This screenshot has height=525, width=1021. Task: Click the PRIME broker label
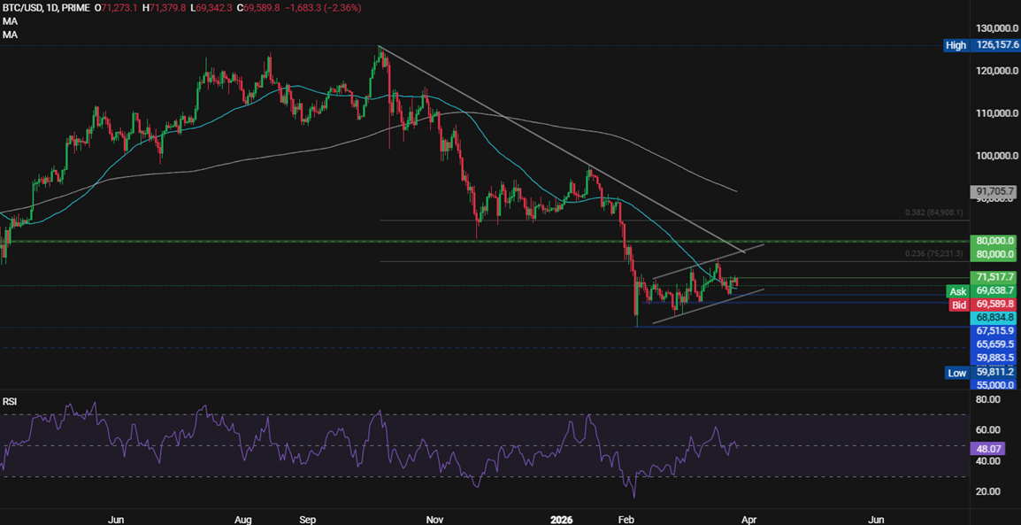(x=73, y=8)
